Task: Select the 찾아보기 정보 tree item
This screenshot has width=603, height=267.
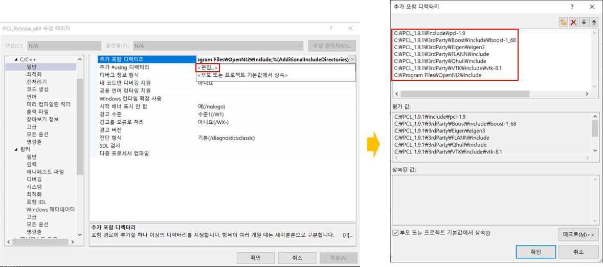Action: coord(42,119)
